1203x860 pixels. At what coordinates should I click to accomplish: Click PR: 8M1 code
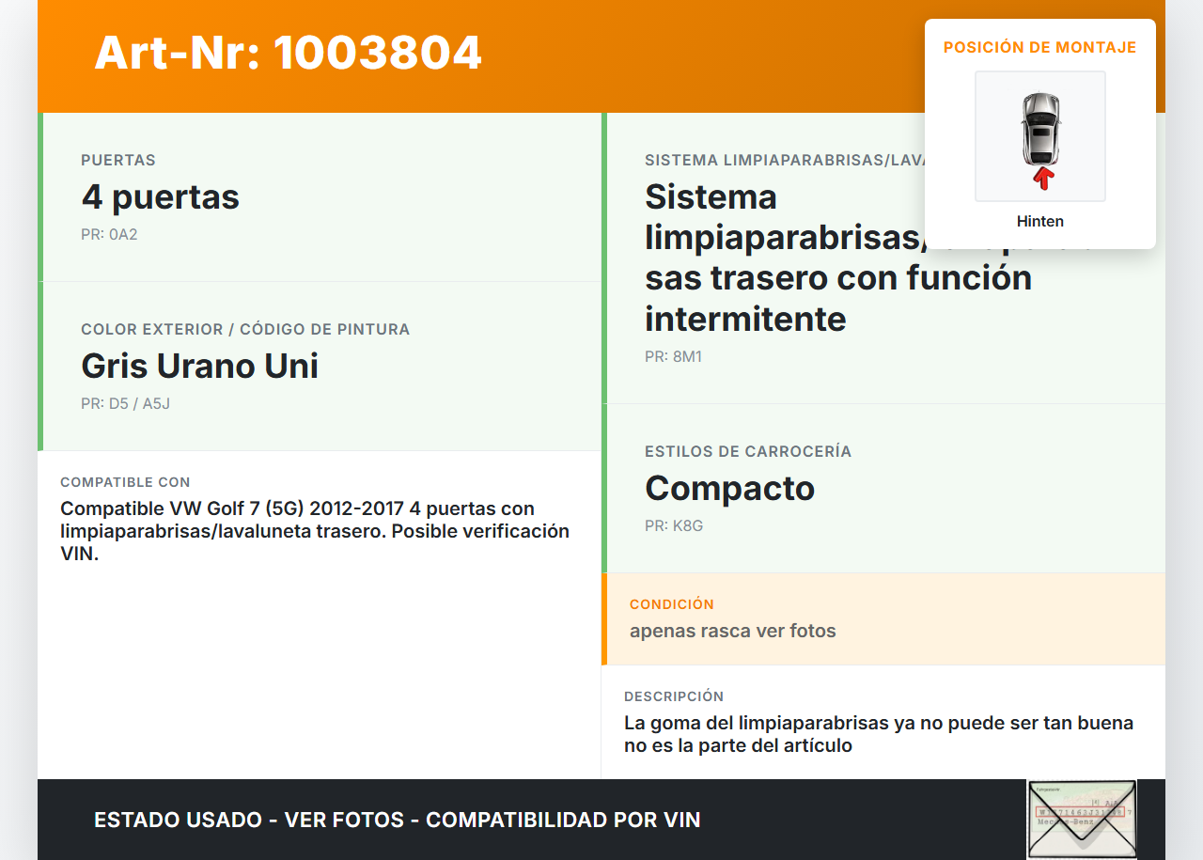[x=673, y=357]
